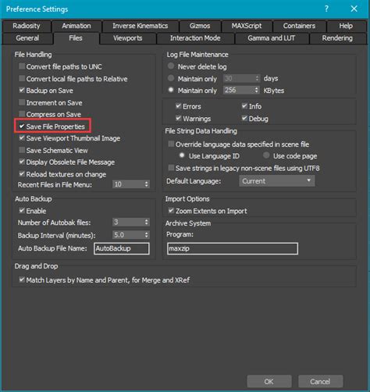Image resolution: width=370 pixels, height=392 pixels.
Task: Open the Default Language dropdown
Action: tap(277, 181)
